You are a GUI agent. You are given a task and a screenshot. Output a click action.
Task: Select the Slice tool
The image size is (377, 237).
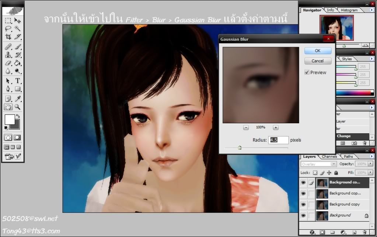(17, 37)
